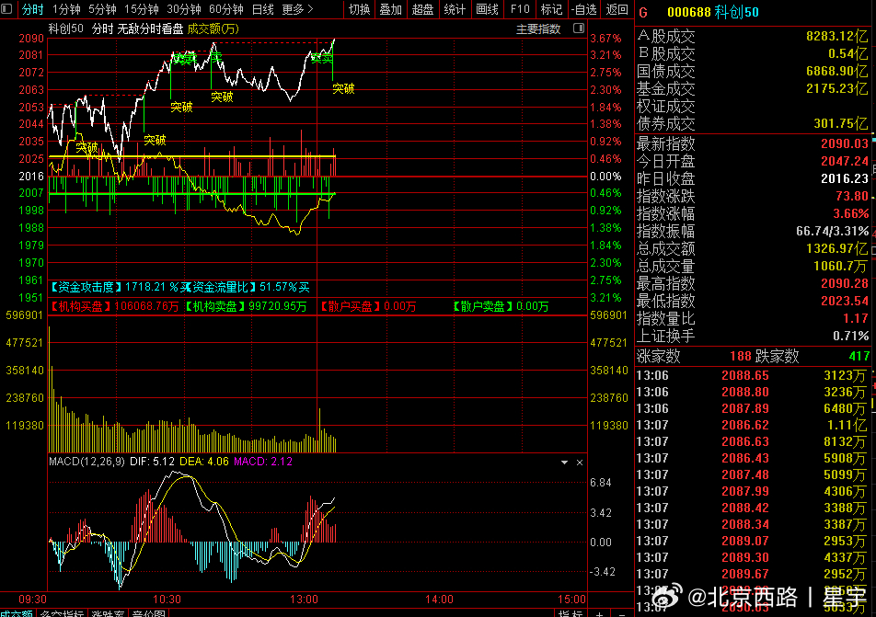Open the 超盘 view
This screenshot has height=617, width=876.
pos(422,9)
